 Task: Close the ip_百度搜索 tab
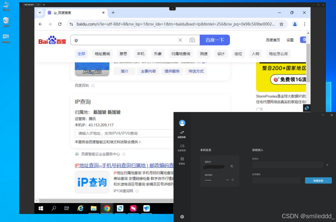(x=103, y=13)
